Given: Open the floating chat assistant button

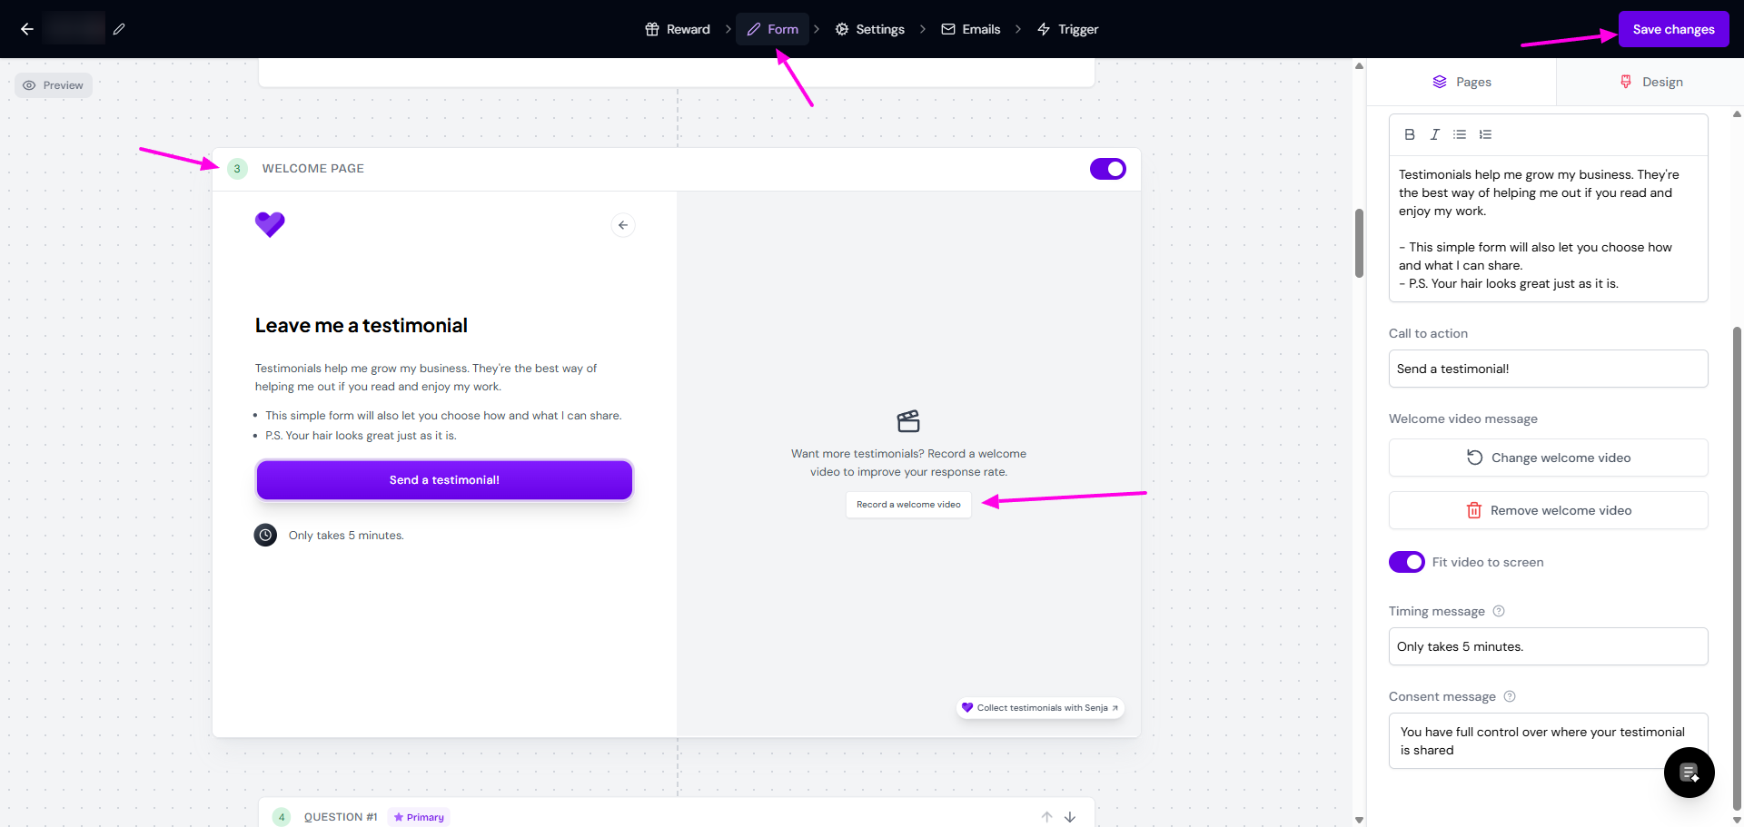Looking at the screenshot, I should 1689,773.
